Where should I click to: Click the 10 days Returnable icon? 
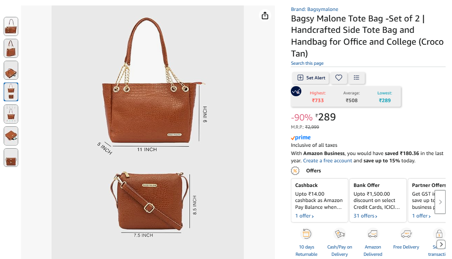(x=306, y=234)
